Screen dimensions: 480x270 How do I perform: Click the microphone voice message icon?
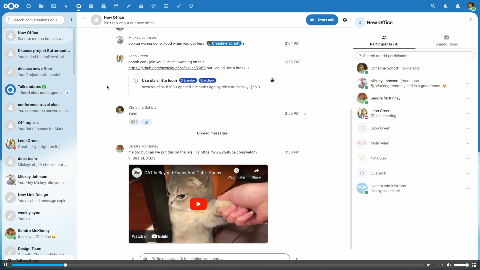[x=297, y=259]
